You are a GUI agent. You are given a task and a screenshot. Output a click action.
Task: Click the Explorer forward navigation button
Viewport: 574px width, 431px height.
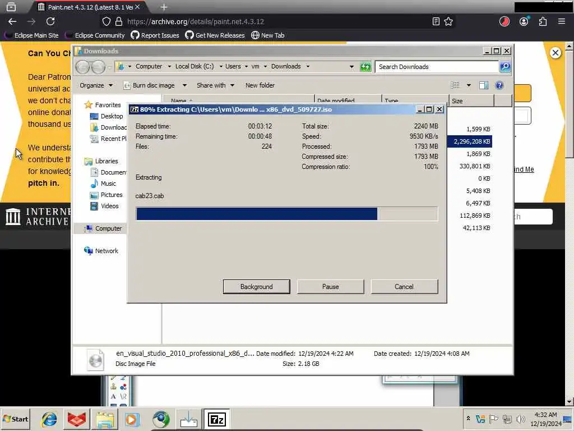tap(98, 67)
